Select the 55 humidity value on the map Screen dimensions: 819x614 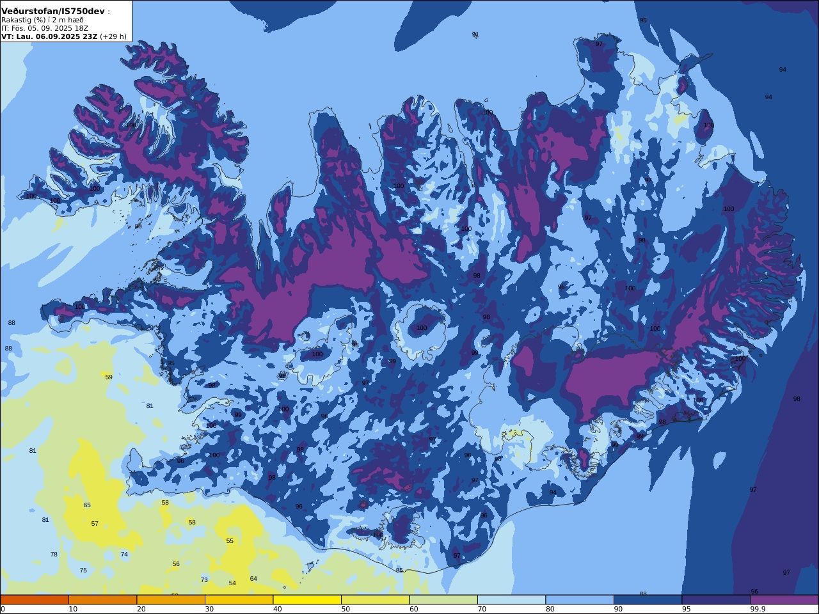click(x=230, y=541)
